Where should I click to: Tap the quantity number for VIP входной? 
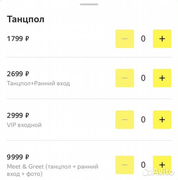pyautogui.click(x=143, y=120)
